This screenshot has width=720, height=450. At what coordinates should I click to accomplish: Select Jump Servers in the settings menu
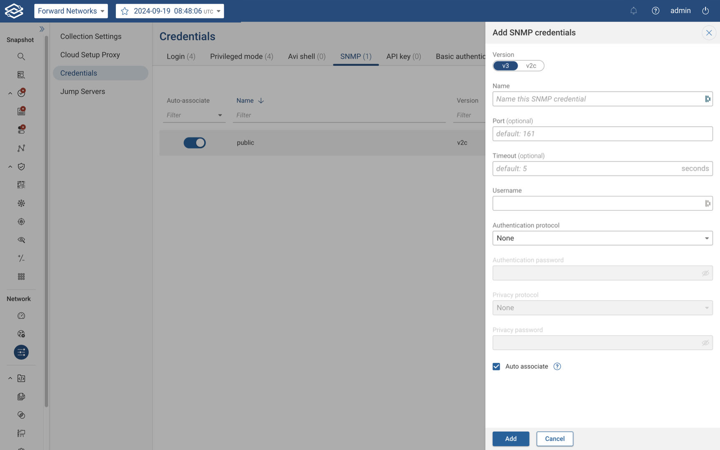coord(83,91)
